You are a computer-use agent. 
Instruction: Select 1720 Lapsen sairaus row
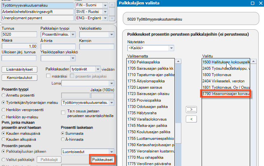coord(151,87)
